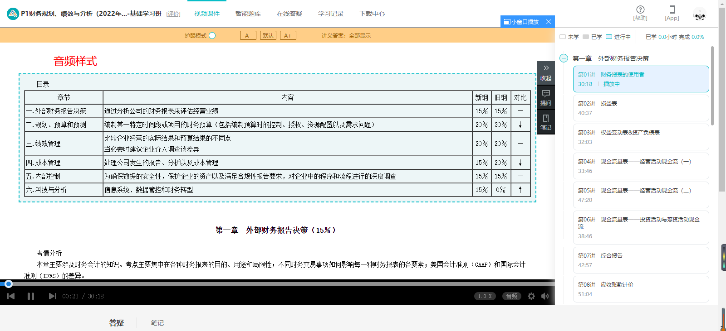Mute the player volume
726x331 pixels.
coord(545,296)
